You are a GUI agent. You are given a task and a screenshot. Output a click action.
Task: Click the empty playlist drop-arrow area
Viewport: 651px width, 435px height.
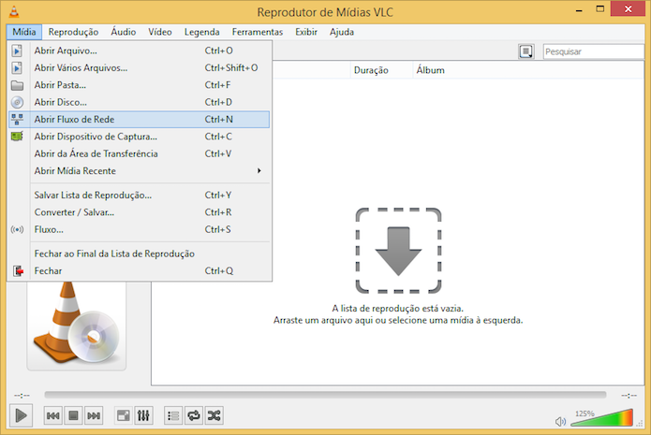click(x=398, y=251)
